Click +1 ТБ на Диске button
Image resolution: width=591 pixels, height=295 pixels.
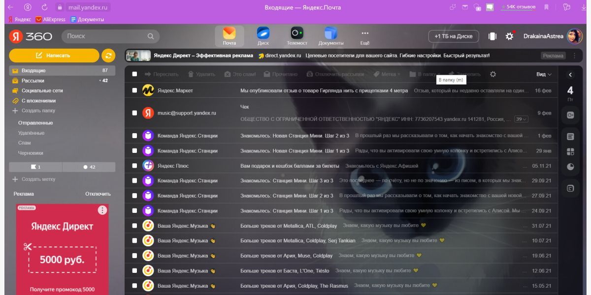point(454,36)
